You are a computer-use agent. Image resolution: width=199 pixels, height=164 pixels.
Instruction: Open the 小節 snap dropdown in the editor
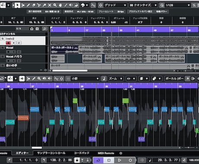pyautogui.click(x=85, y=79)
